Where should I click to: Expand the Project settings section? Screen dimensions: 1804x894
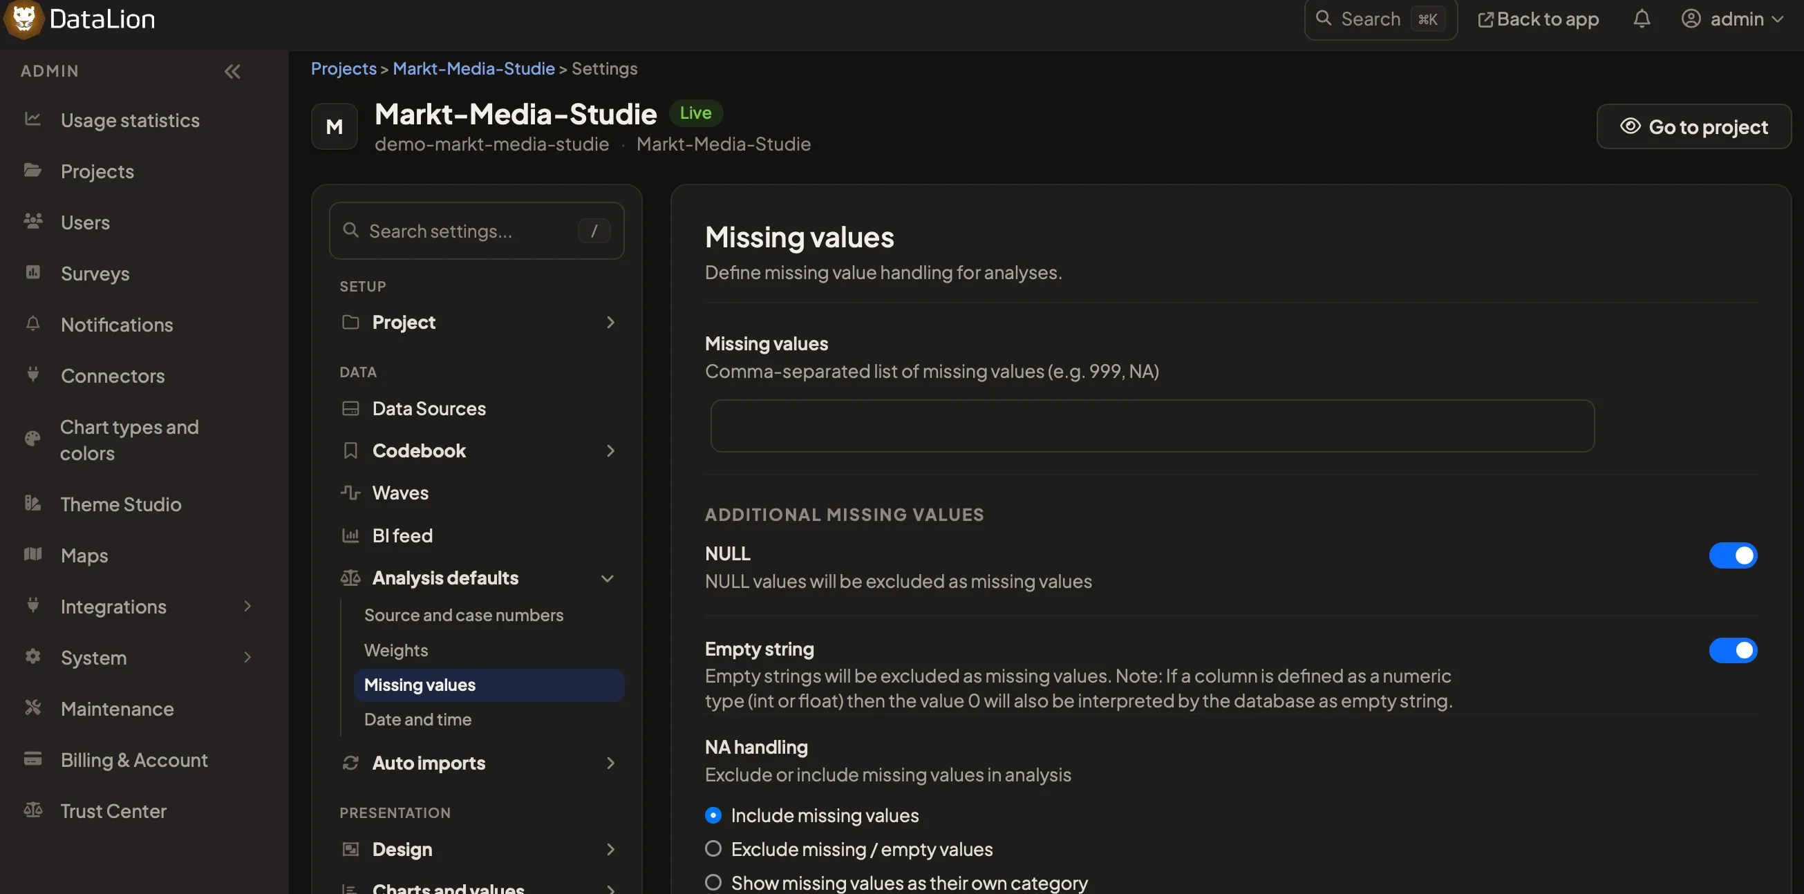pyautogui.click(x=611, y=323)
